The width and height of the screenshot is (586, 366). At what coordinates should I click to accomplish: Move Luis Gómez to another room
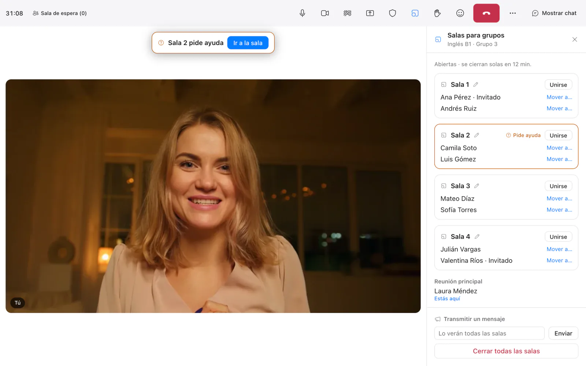point(559,159)
